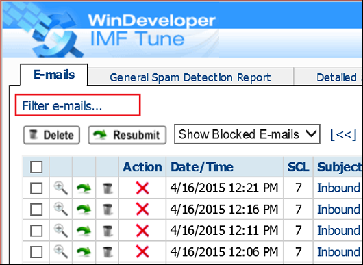
Task: Tick the select-all checkbox in table header
Action: coord(36,167)
